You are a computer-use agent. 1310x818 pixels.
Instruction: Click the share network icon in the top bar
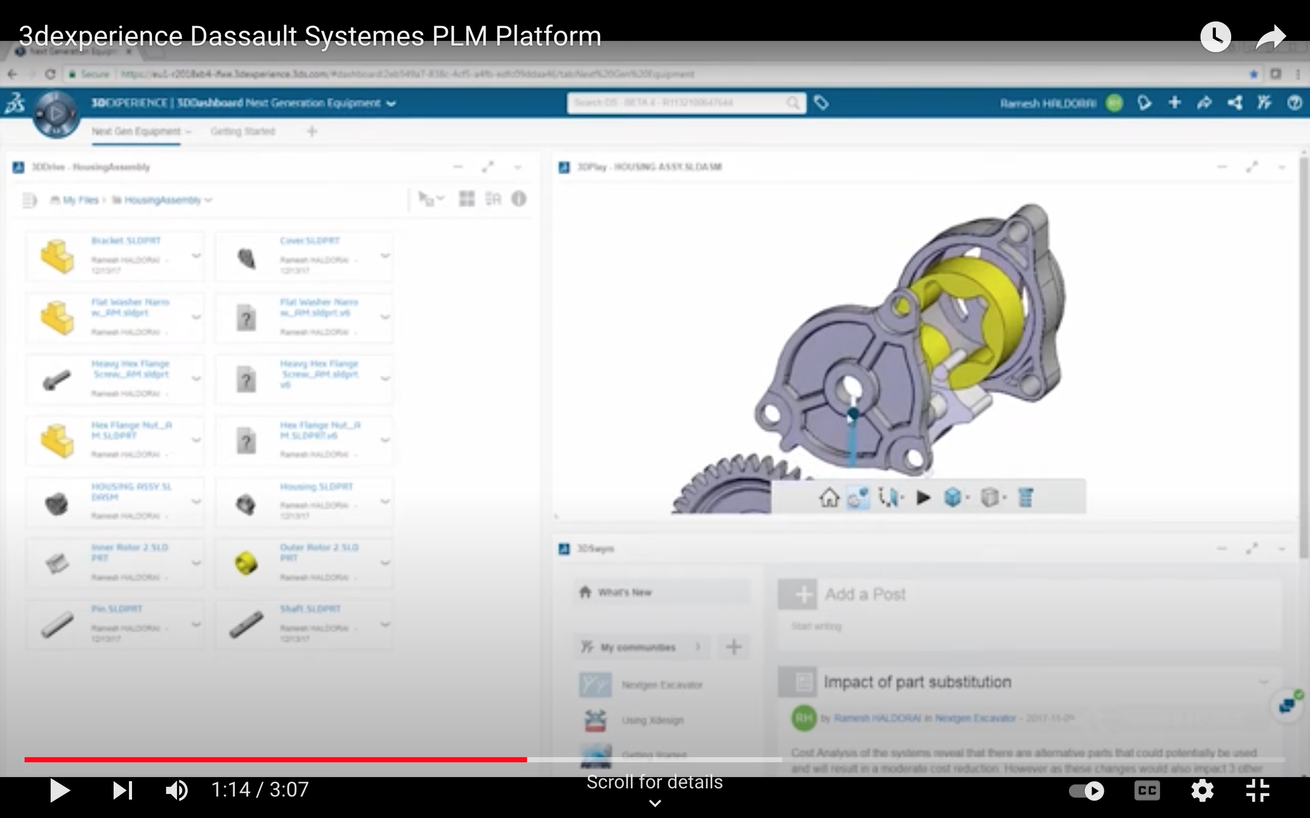coord(1234,103)
